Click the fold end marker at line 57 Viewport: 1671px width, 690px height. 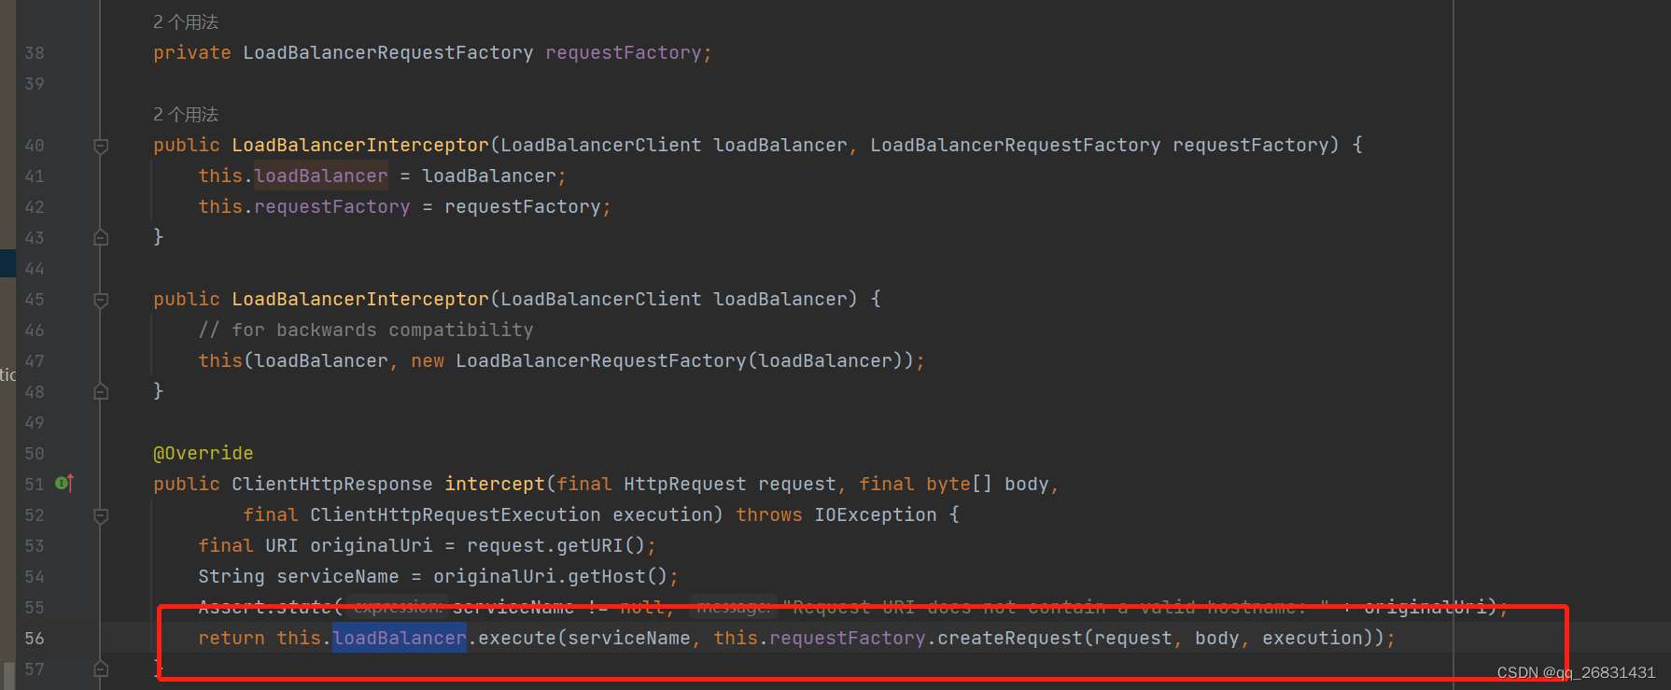click(x=101, y=669)
